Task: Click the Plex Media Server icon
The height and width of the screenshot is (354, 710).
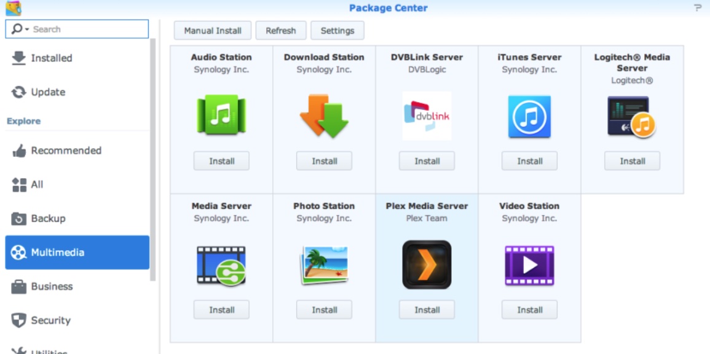Action: [427, 265]
